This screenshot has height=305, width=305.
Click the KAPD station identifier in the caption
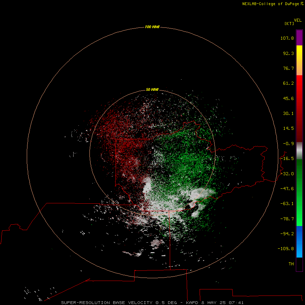point(192,303)
